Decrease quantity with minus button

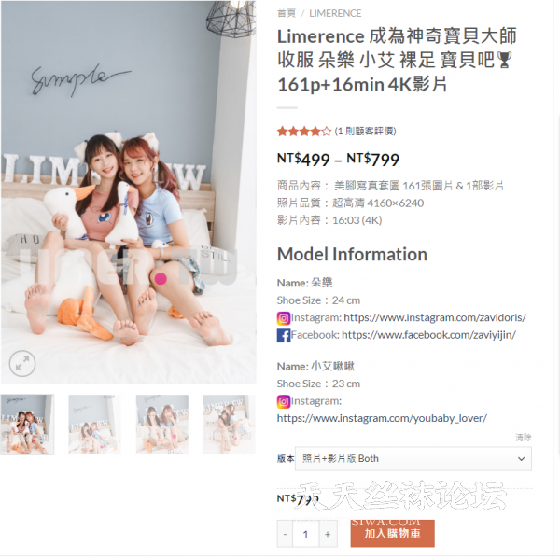coord(285,535)
